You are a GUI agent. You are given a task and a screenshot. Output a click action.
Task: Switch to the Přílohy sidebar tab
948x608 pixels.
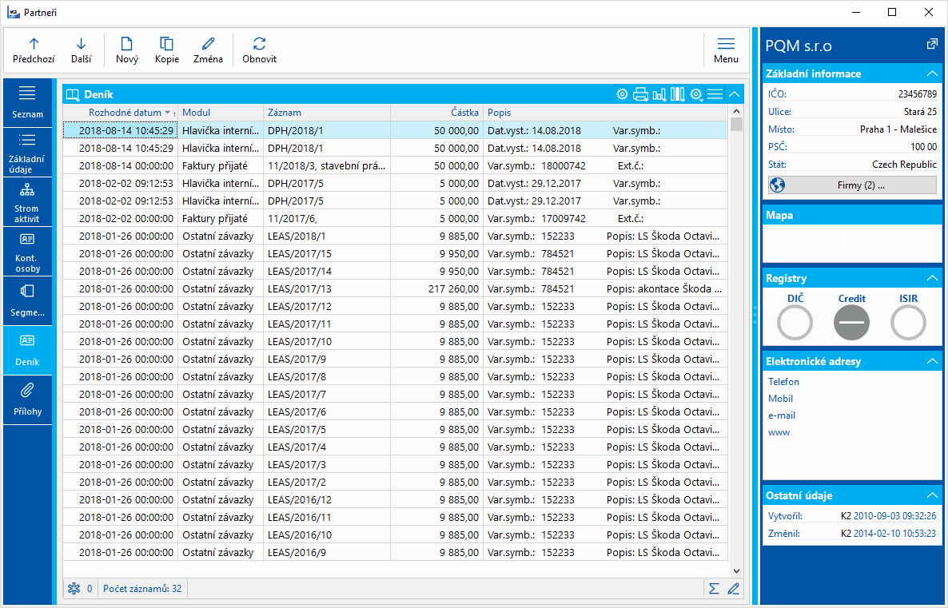pos(27,399)
